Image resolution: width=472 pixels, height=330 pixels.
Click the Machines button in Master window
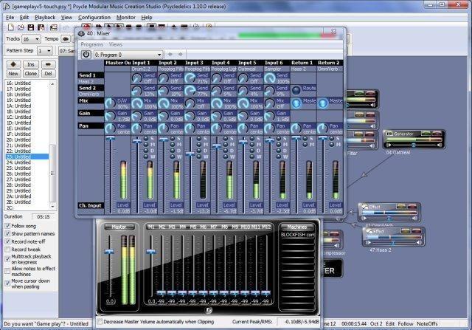pyautogui.click(x=297, y=227)
